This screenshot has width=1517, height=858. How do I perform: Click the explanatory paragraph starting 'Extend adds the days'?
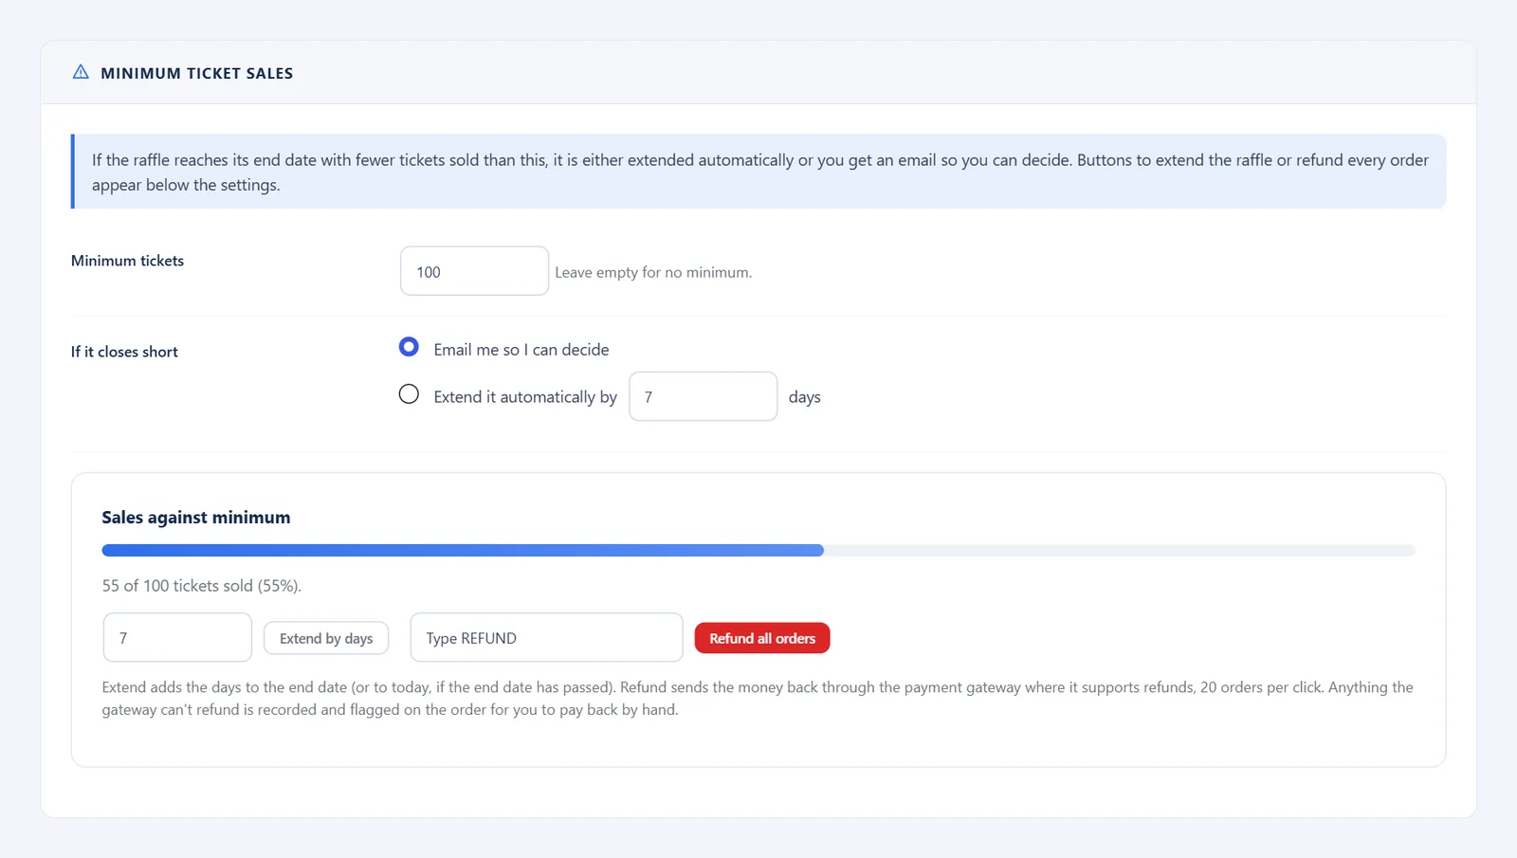(758, 699)
